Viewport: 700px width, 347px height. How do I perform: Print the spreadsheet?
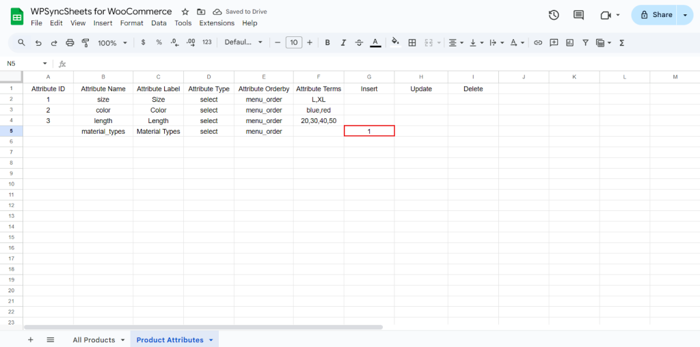pos(70,43)
